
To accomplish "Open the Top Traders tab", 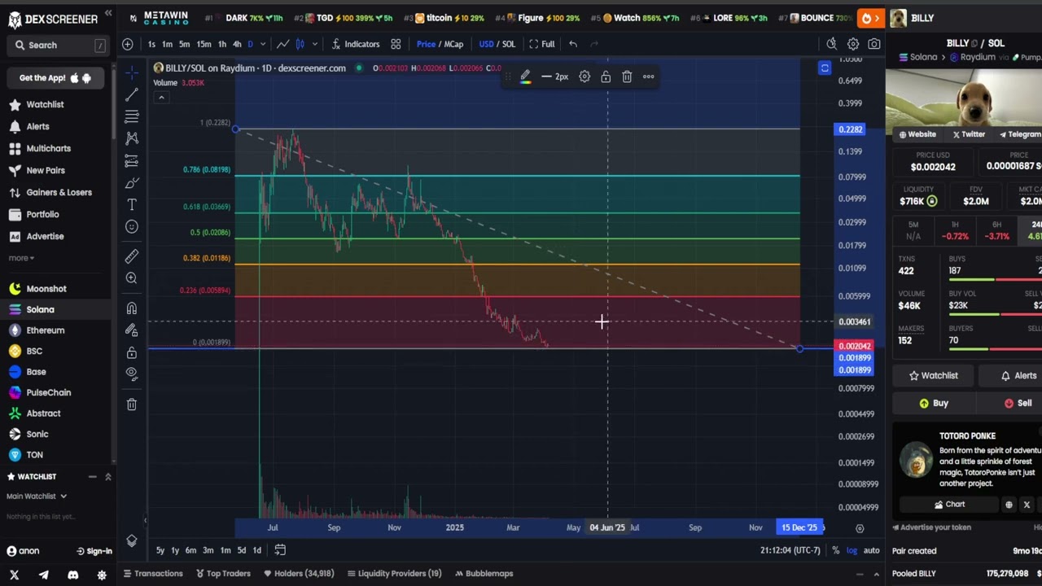I will [223, 574].
